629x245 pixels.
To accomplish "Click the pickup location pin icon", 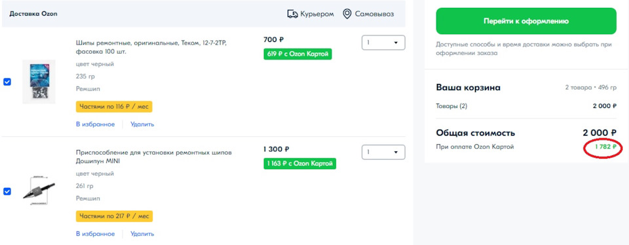I will (x=347, y=14).
